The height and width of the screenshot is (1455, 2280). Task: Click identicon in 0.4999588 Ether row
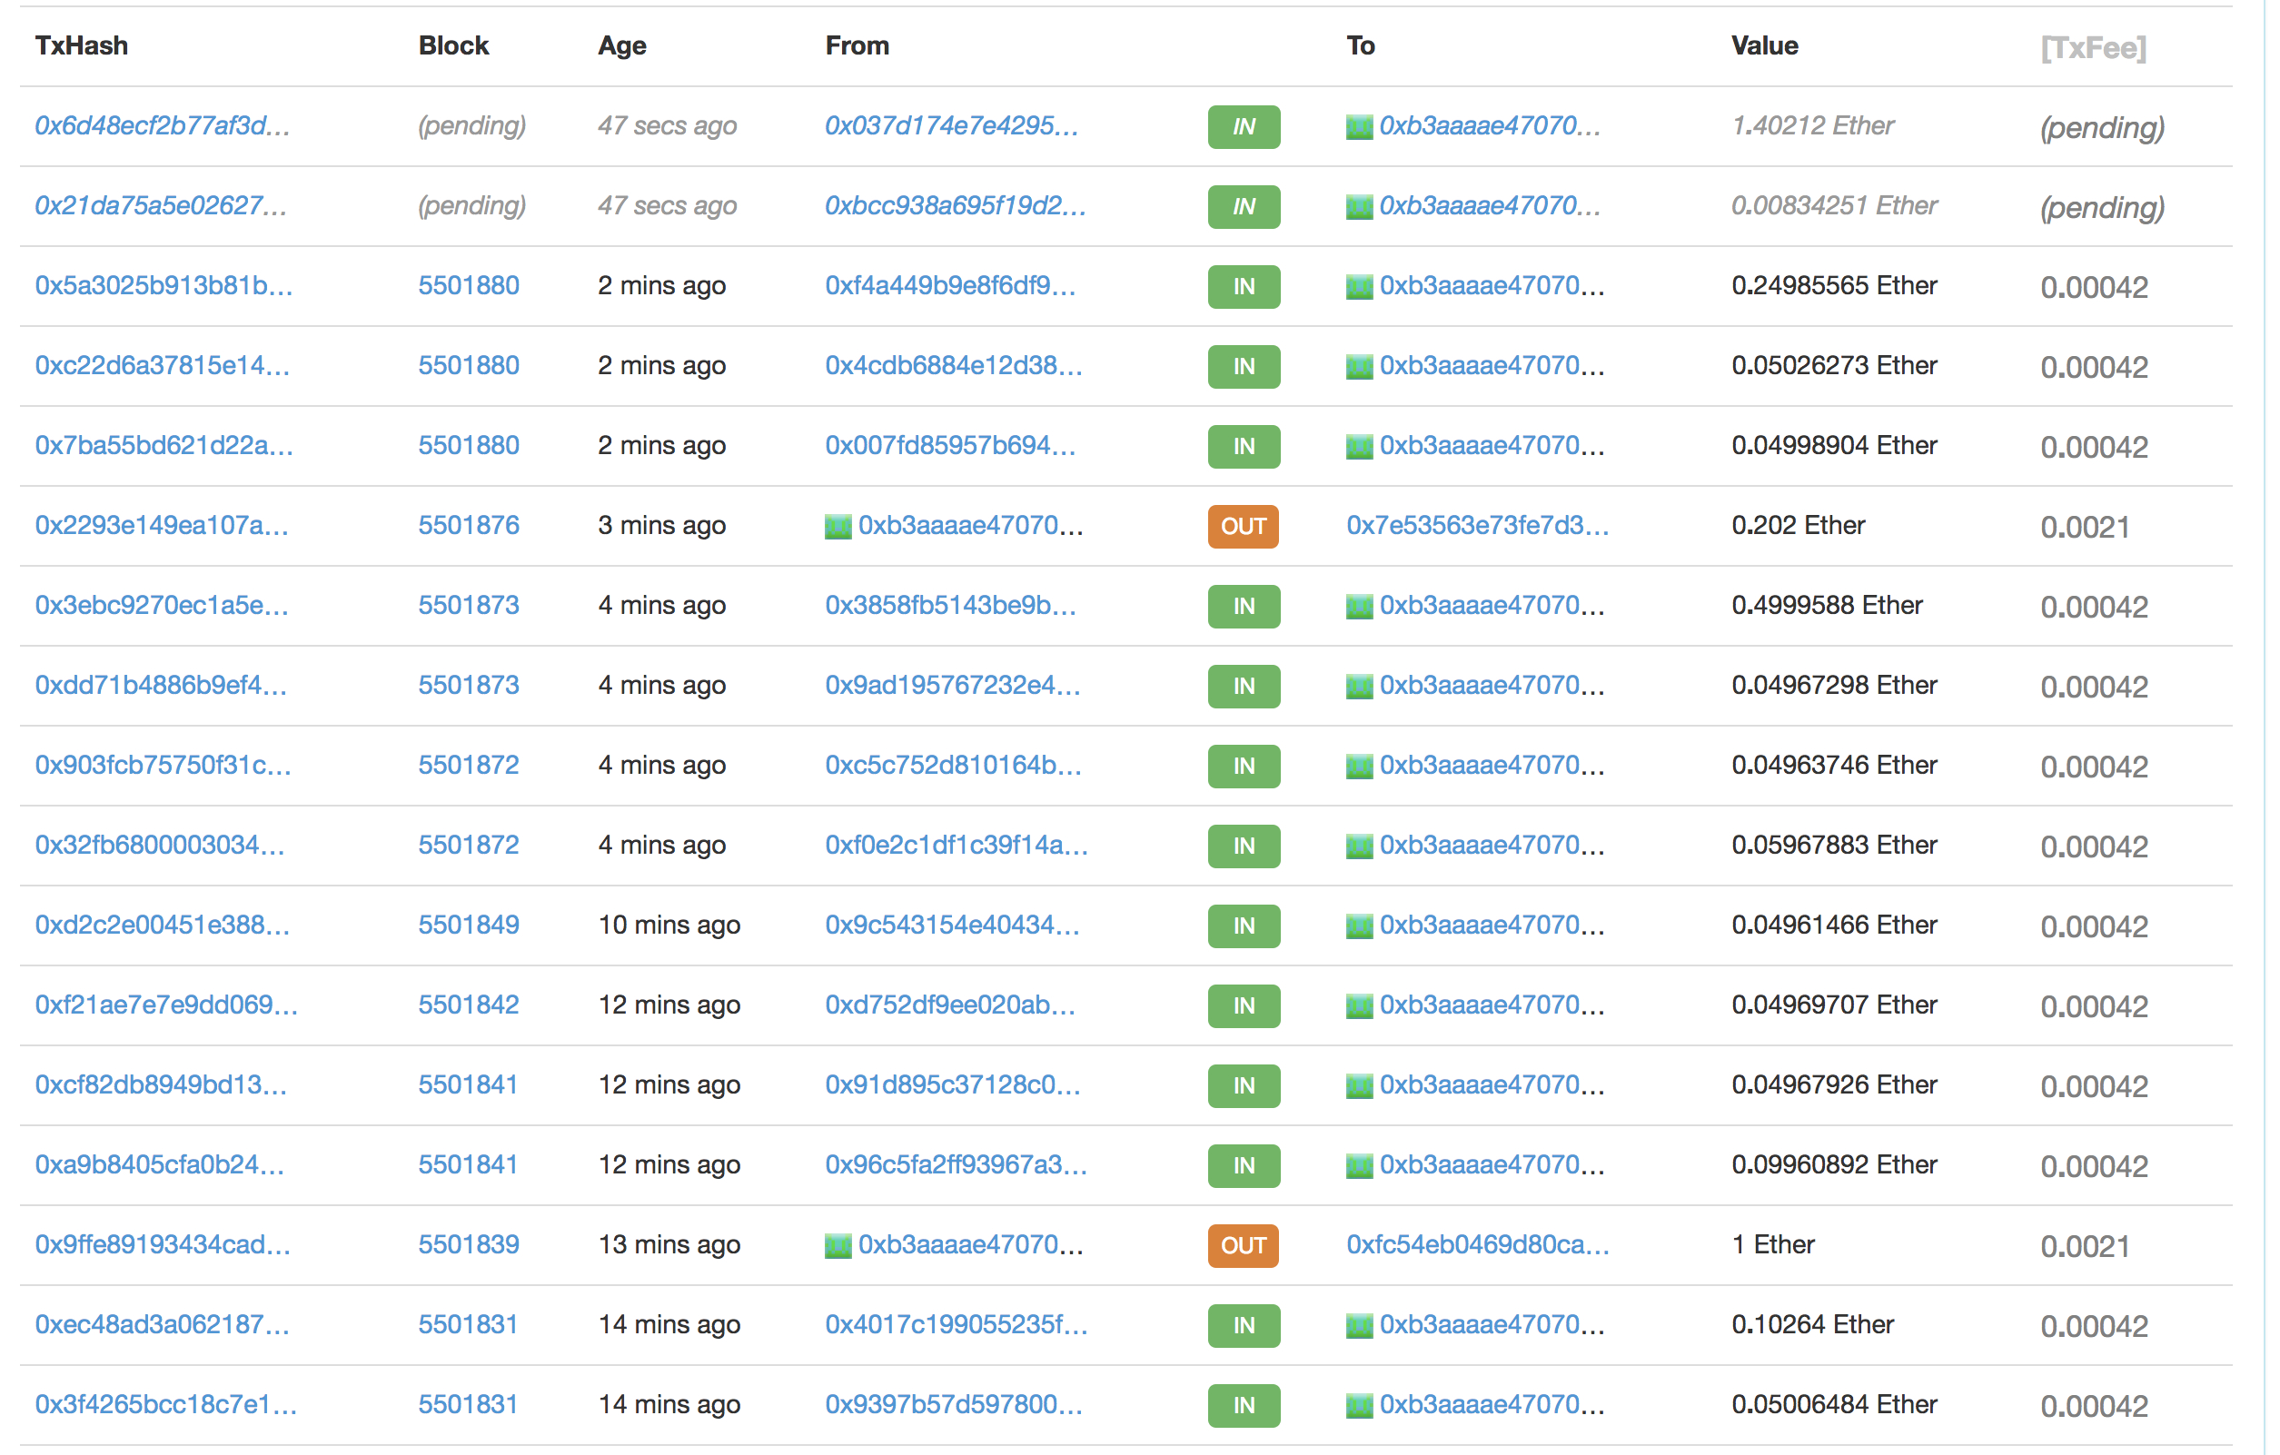pyautogui.click(x=1359, y=606)
